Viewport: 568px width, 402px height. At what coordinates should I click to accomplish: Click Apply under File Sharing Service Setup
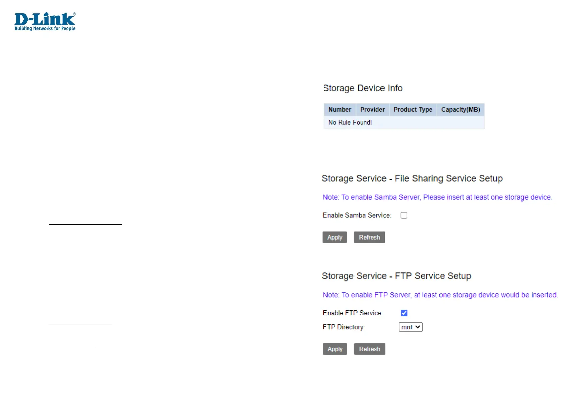click(335, 237)
